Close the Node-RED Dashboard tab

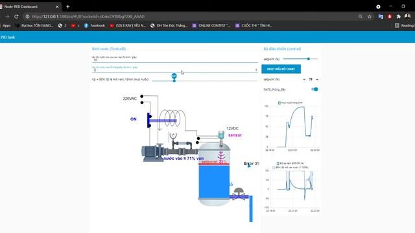[57, 6]
